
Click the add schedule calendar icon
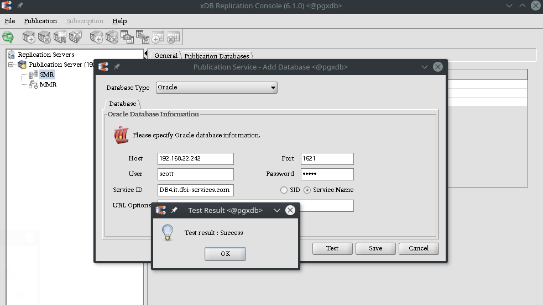(158, 37)
